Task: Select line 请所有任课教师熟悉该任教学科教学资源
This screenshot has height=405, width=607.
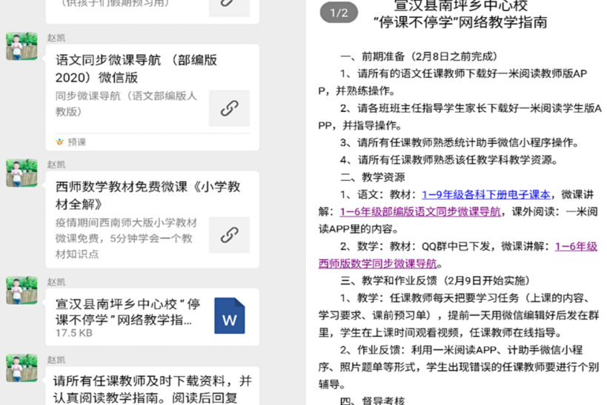Action: 449,159
